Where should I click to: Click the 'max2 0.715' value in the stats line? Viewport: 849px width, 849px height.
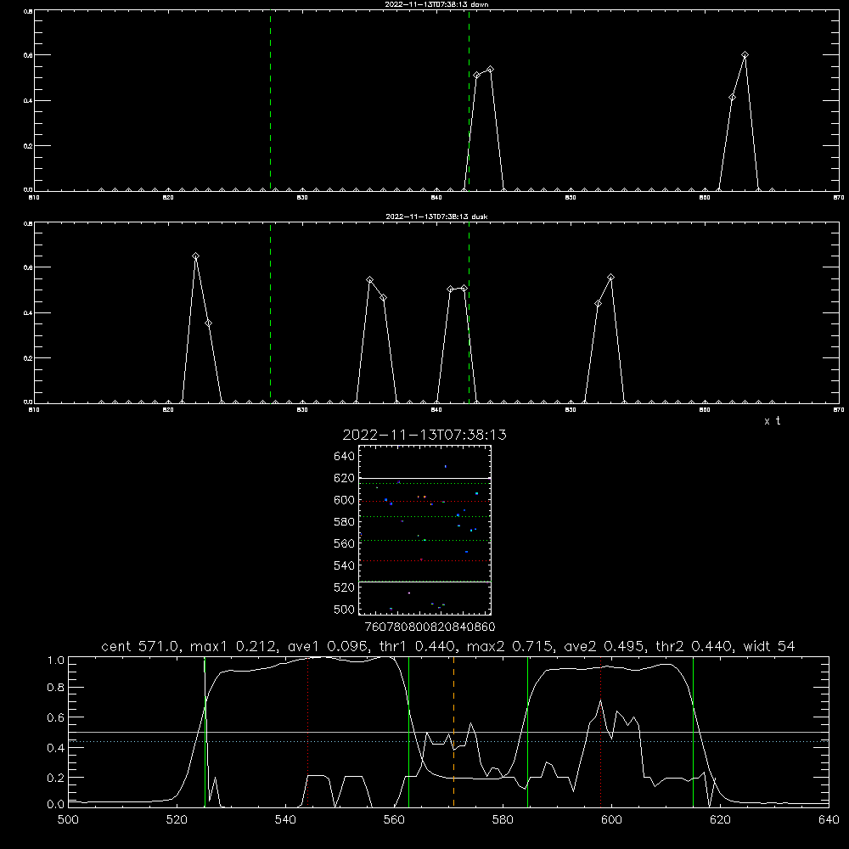(509, 646)
